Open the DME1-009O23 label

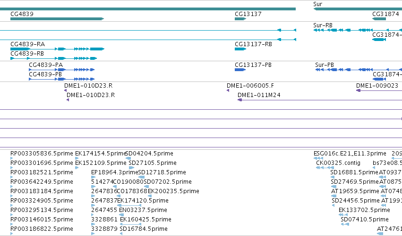click(377, 86)
